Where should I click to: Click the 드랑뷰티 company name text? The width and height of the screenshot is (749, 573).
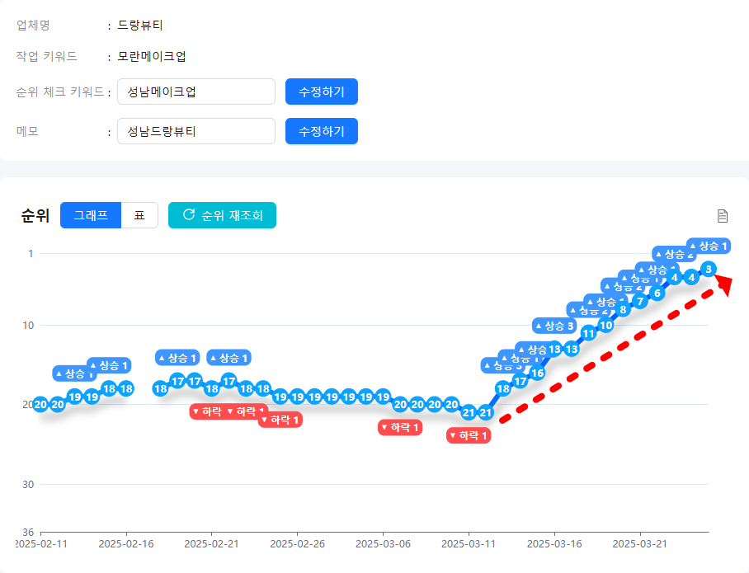click(x=140, y=25)
